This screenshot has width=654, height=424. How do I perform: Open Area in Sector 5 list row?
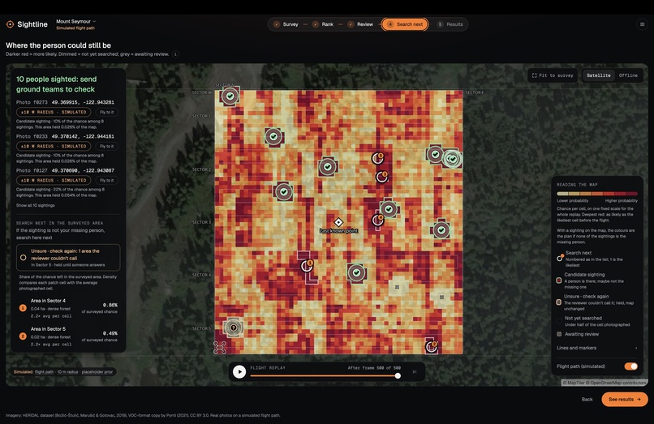(x=68, y=337)
